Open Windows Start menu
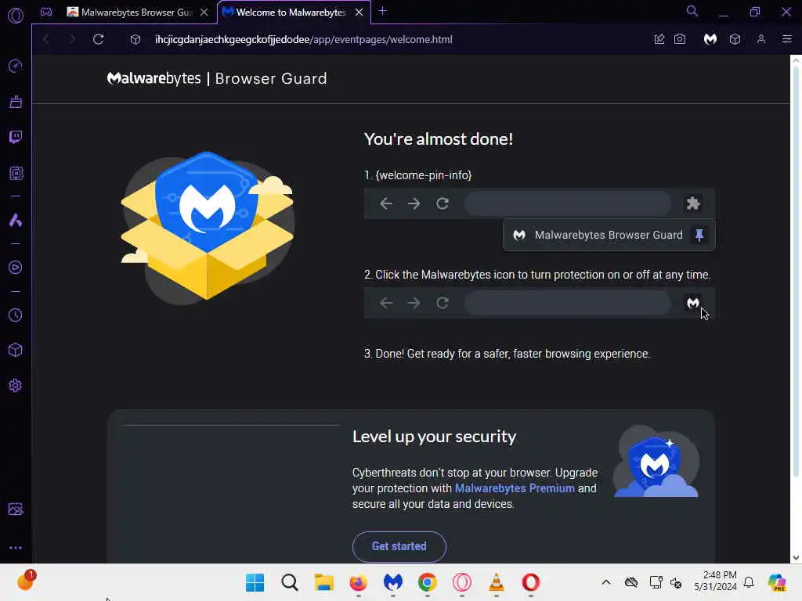The image size is (802, 601). (255, 582)
